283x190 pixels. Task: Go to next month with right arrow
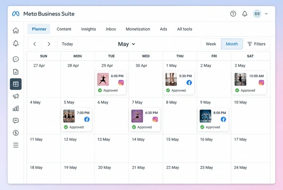pos(49,44)
